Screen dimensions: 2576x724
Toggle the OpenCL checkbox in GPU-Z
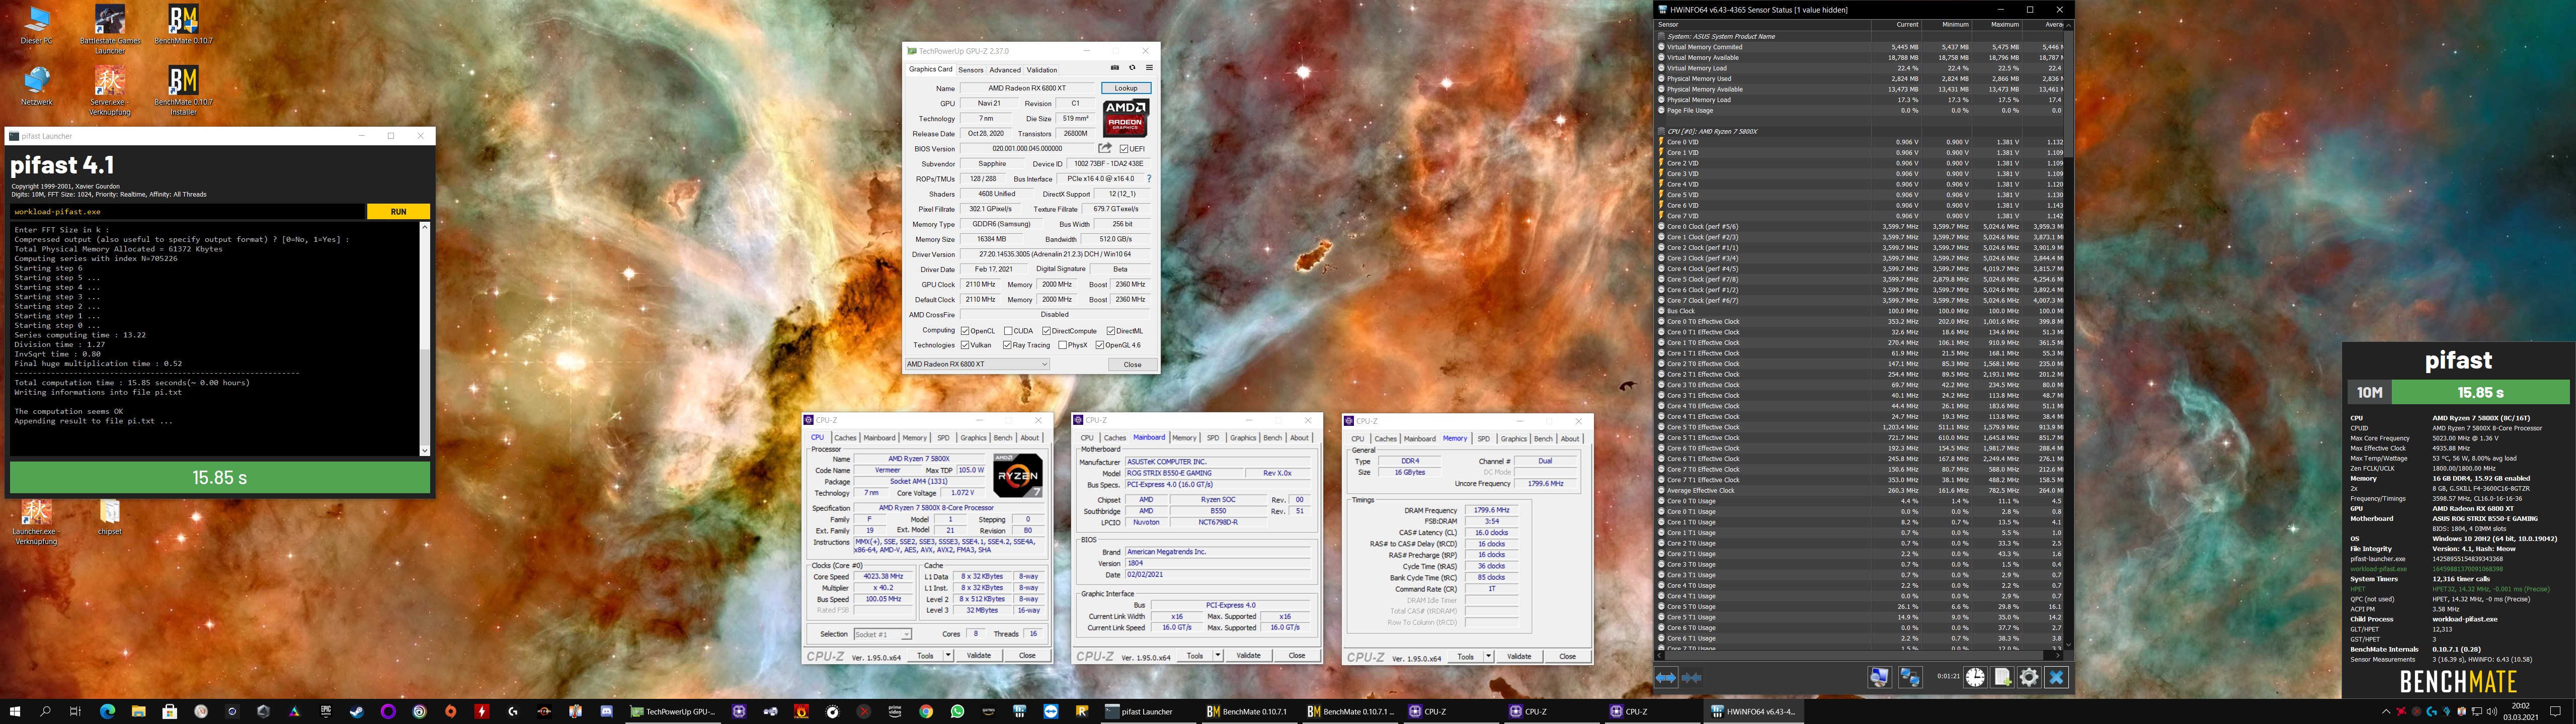click(965, 331)
